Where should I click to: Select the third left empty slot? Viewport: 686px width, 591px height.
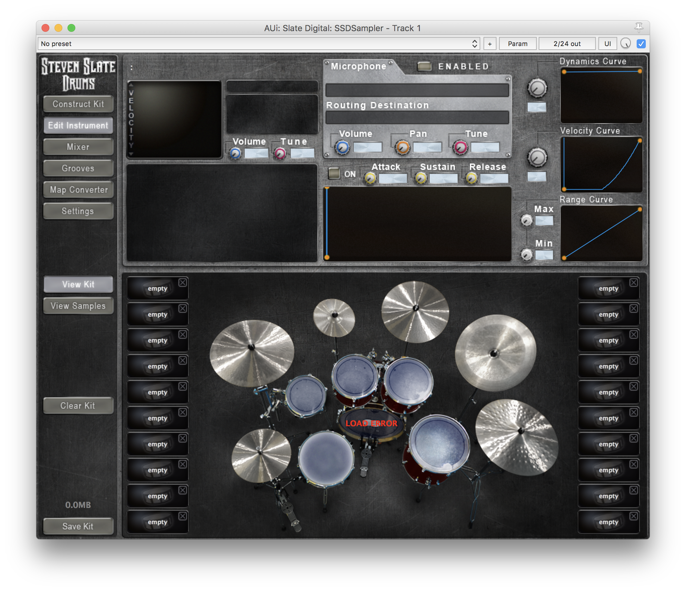click(x=158, y=341)
